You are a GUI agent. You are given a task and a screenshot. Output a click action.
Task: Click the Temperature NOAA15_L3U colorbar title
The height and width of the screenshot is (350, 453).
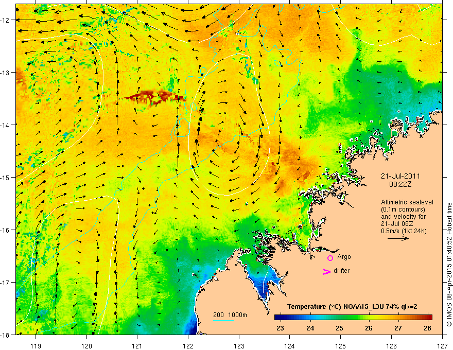pyautogui.click(x=352, y=307)
